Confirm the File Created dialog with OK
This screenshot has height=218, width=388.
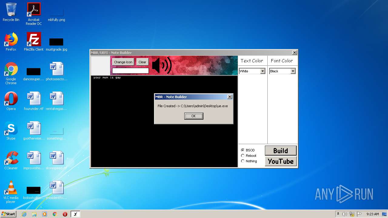[194, 116]
